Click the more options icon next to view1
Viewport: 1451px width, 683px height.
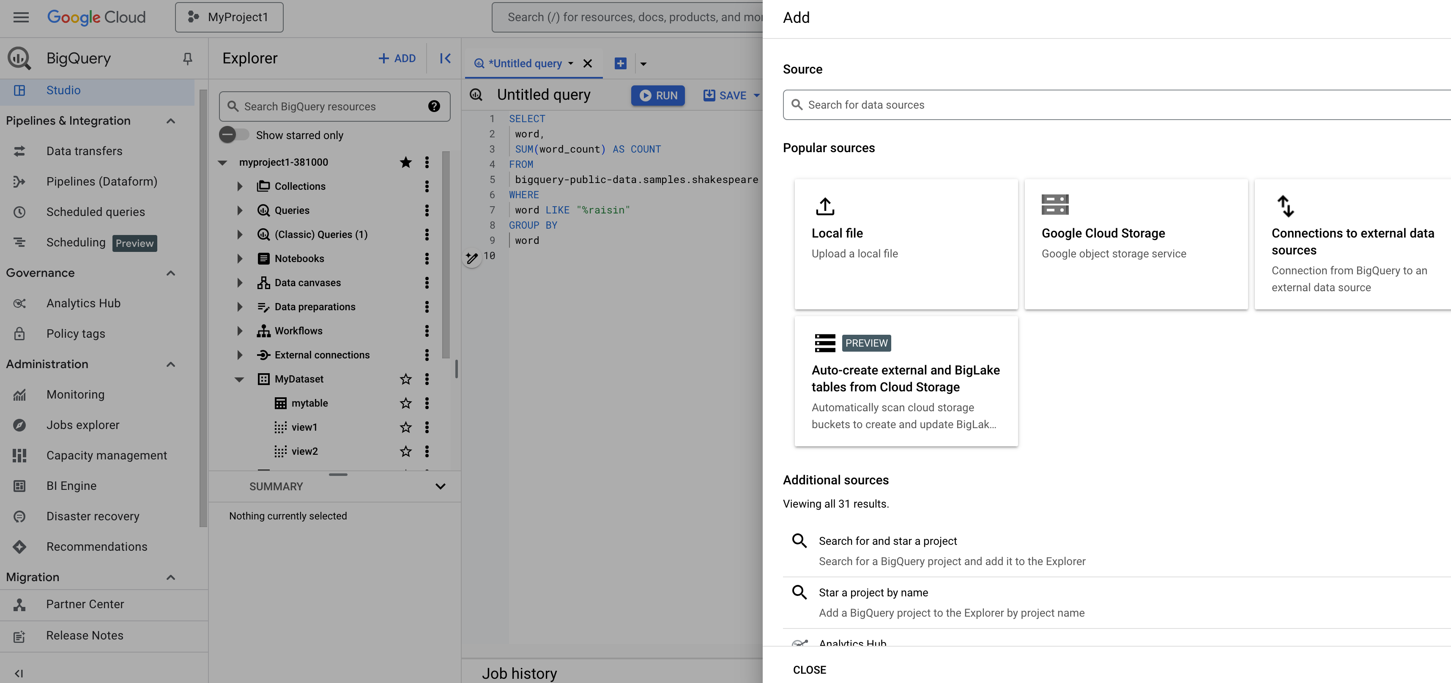(x=426, y=426)
